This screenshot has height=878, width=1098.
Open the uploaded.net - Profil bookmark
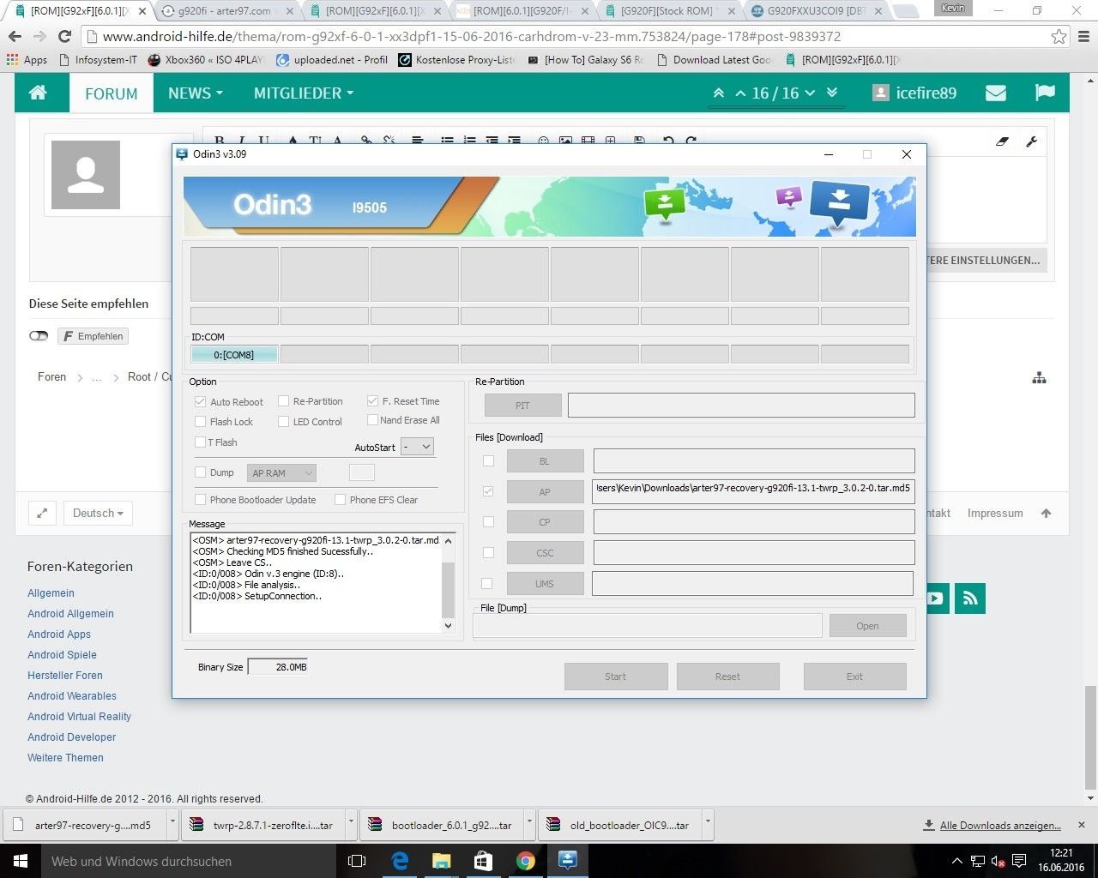click(332, 60)
